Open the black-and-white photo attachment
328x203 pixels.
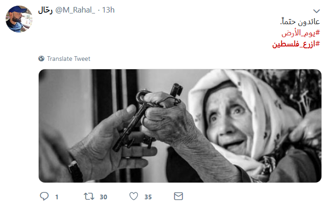(x=180, y=126)
